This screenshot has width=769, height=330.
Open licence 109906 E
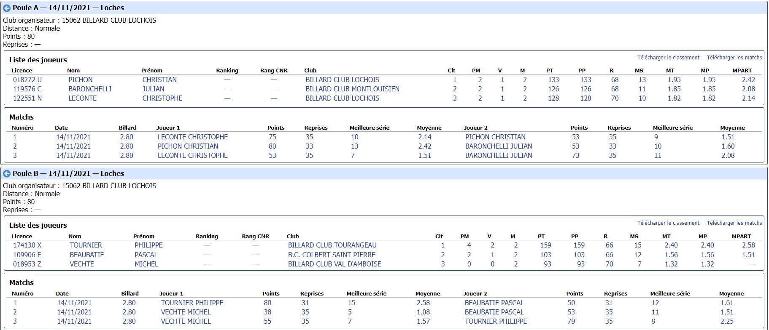(x=27, y=255)
